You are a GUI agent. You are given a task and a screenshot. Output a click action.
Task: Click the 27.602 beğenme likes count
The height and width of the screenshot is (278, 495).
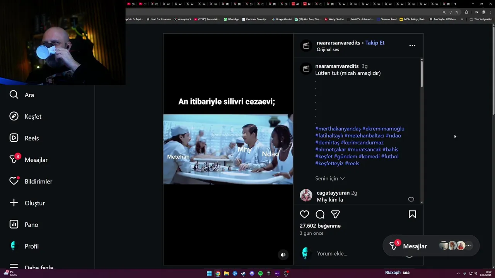(x=320, y=226)
